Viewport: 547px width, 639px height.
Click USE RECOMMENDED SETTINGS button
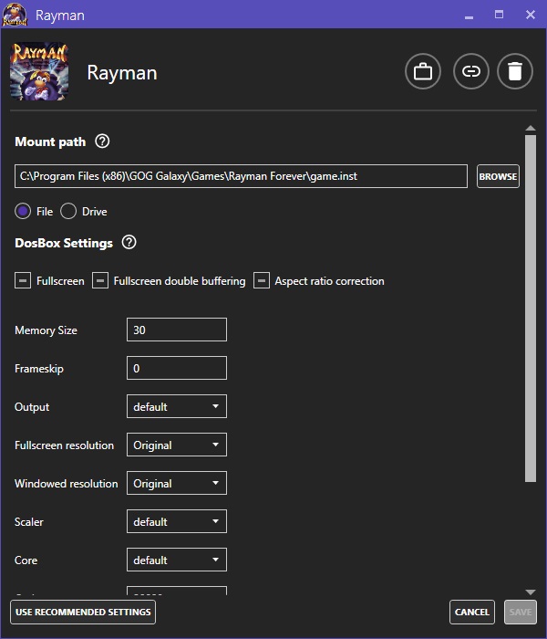coord(83,613)
